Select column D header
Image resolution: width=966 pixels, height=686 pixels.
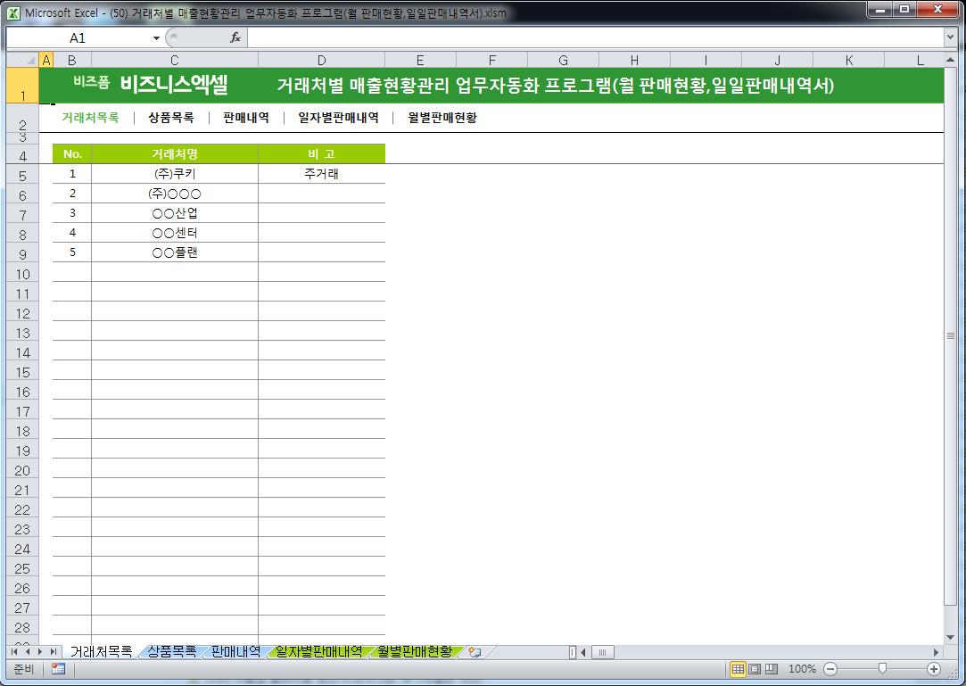(x=322, y=60)
